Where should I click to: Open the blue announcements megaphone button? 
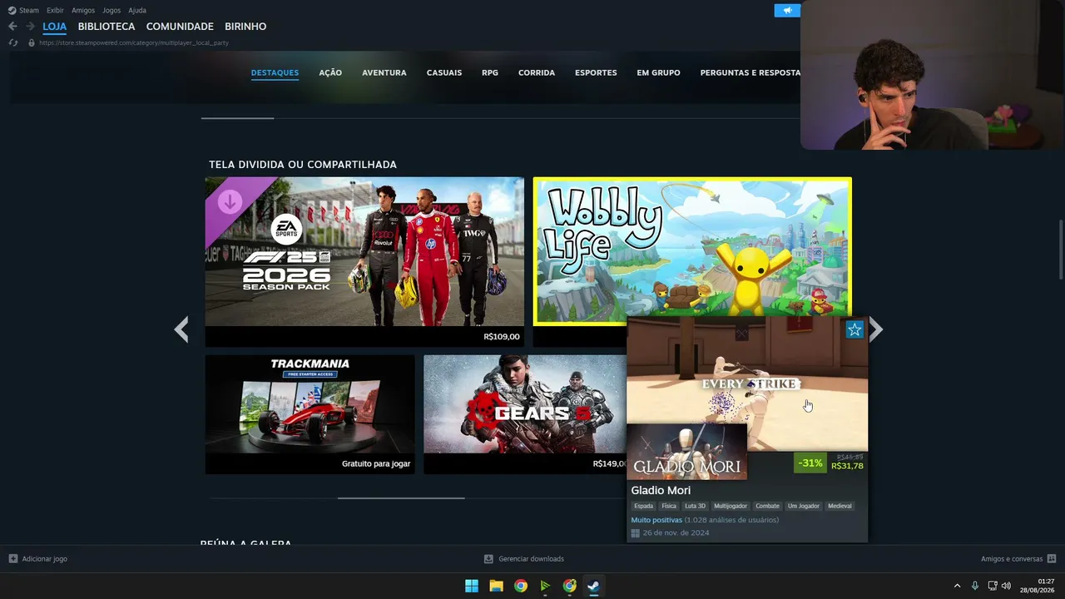click(786, 10)
